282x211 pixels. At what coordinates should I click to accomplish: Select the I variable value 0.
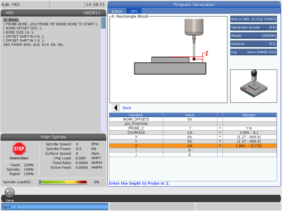(x=190, y=150)
